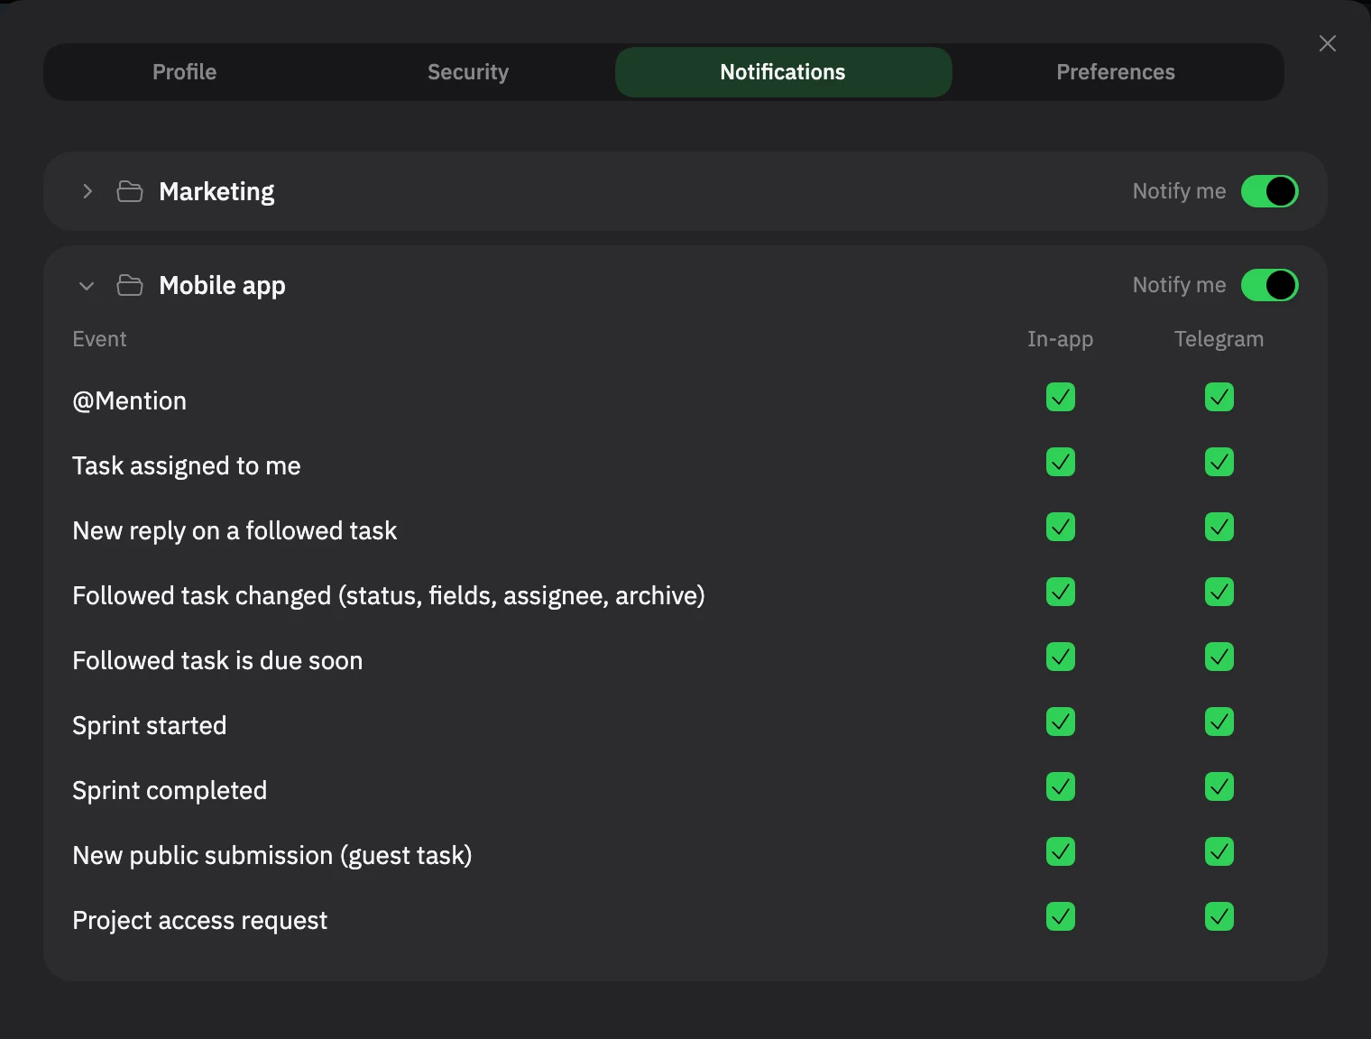Expand the Marketing section chevron
This screenshot has height=1039, width=1371.
pyautogui.click(x=87, y=191)
